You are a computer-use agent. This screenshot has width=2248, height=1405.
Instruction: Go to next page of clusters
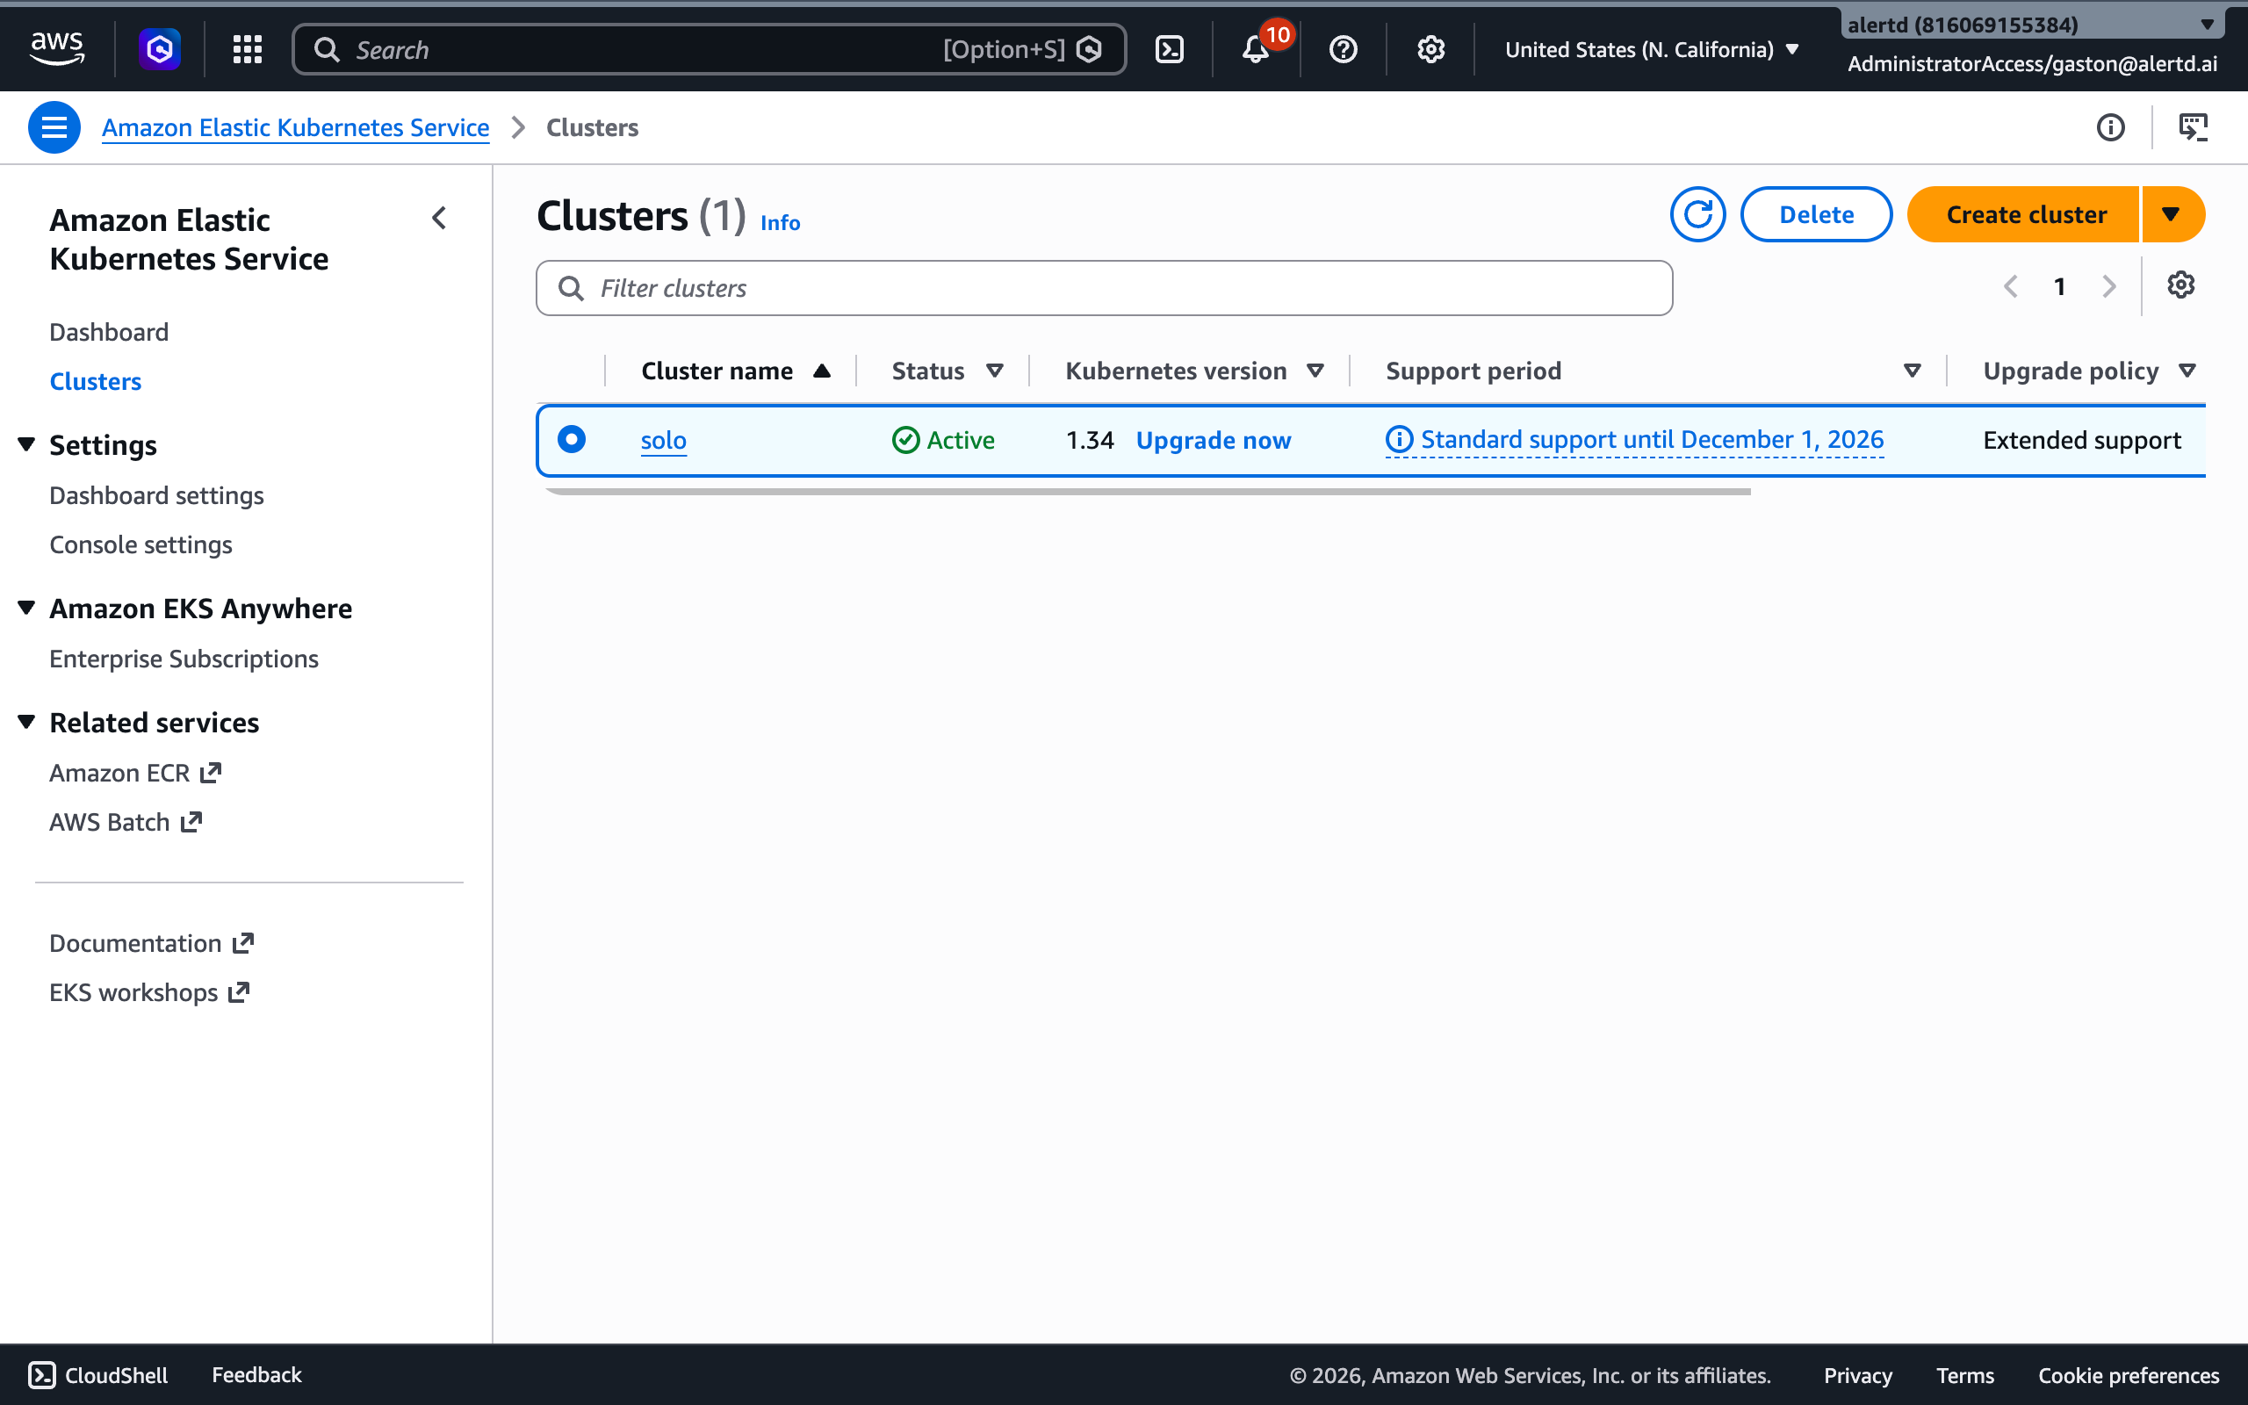click(x=2108, y=286)
